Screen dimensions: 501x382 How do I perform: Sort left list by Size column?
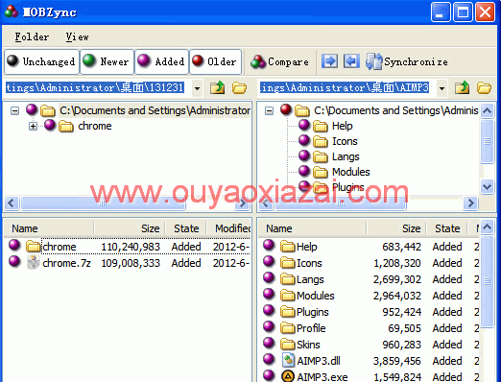pyautogui.click(x=130, y=228)
